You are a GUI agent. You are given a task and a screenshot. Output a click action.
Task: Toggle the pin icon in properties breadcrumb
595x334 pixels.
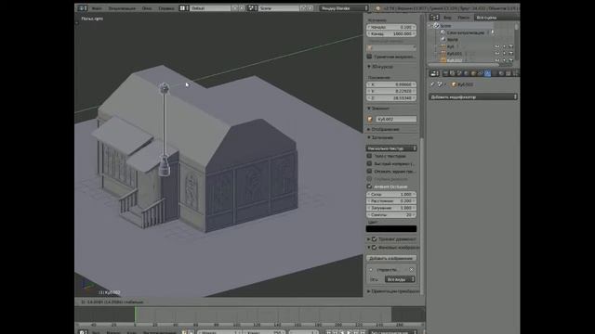click(432, 84)
